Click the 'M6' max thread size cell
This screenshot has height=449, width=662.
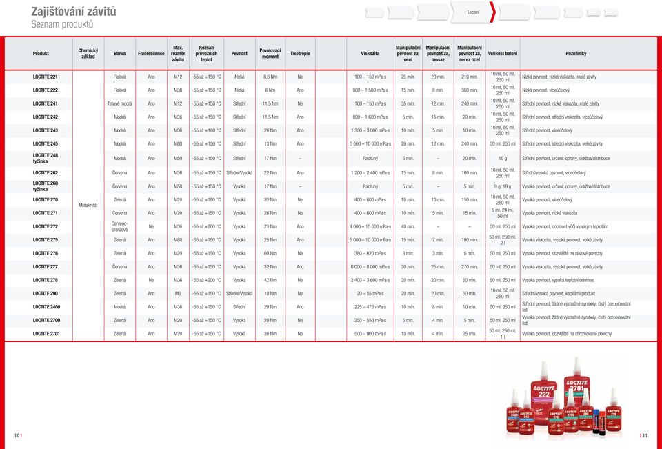pyautogui.click(x=178, y=294)
